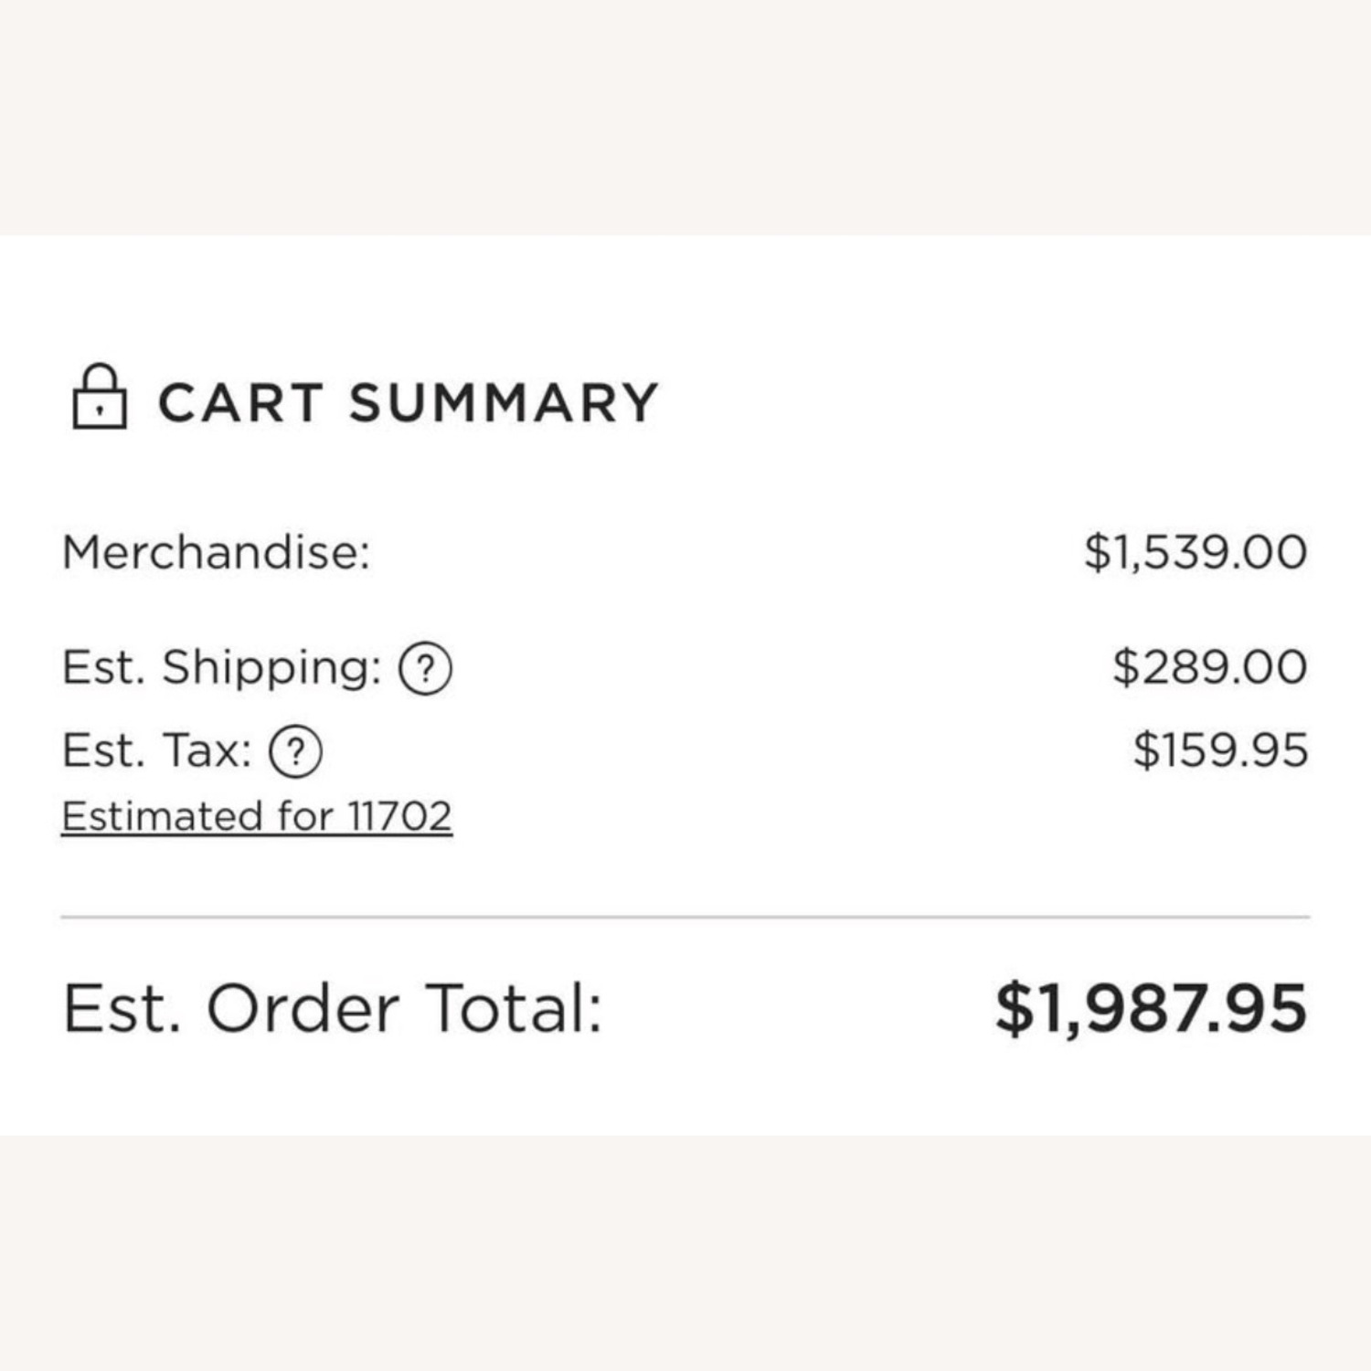Image resolution: width=1371 pixels, height=1371 pixels.
Task: Click the beige band below the cart card
Action: tap(685, 1253)
